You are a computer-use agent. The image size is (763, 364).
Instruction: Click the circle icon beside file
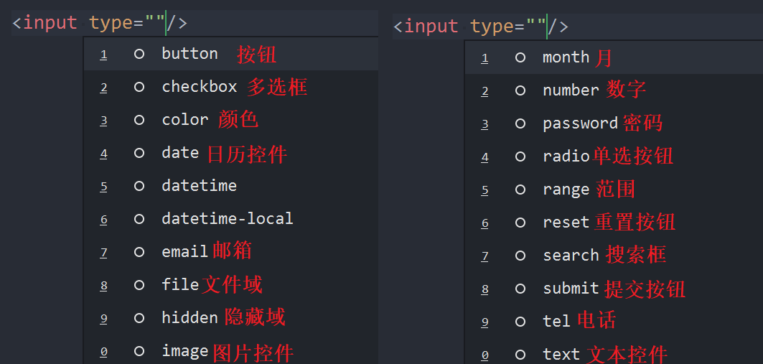(x=139, y=285)
